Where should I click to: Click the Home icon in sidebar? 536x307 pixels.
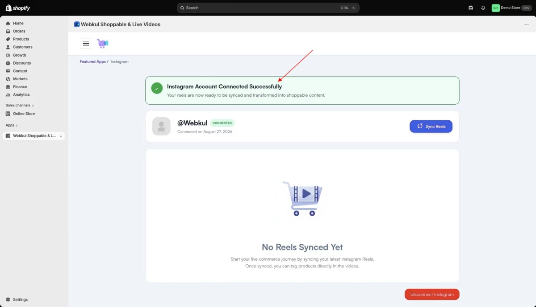[x=8, y=23]
